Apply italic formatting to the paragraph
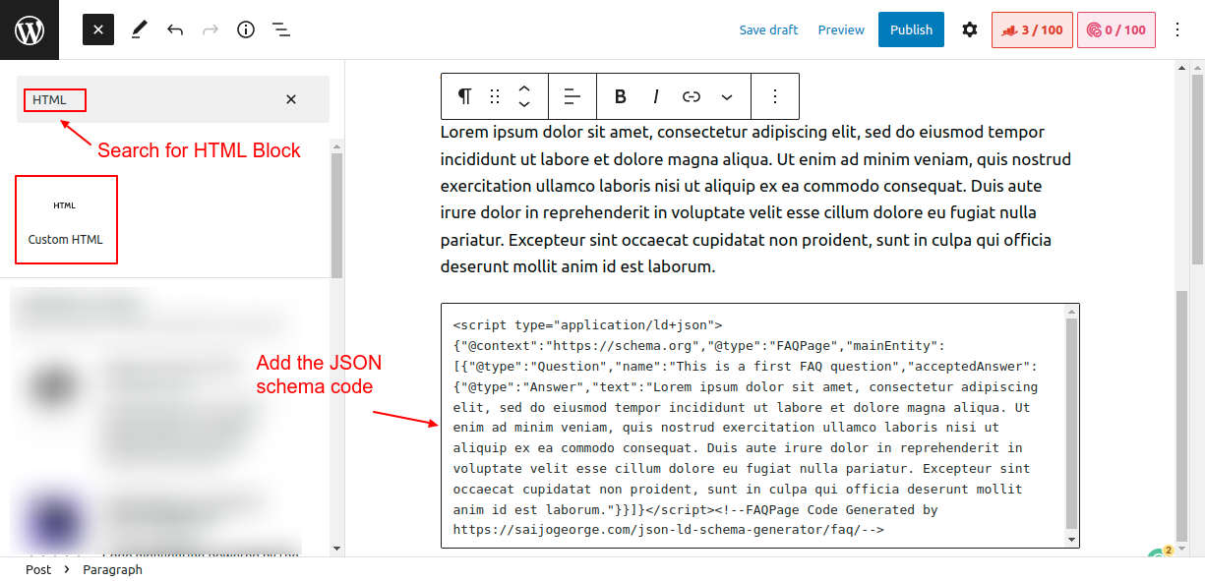1205x581 pixels. click(655, 95)
